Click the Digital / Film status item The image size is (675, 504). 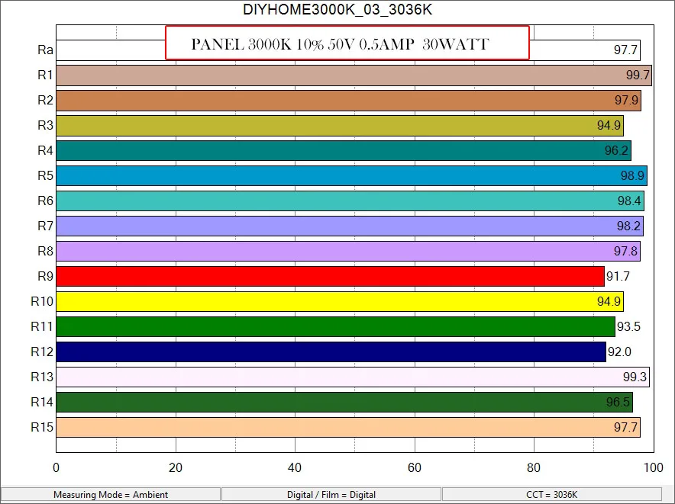click(331, 495)
